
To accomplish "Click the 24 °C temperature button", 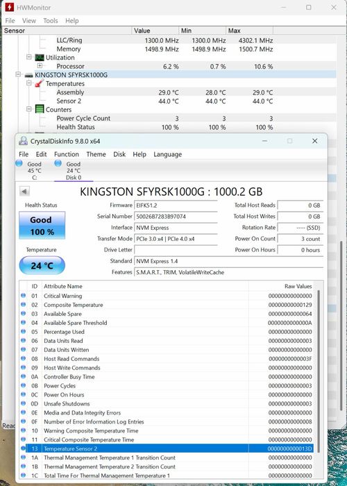I will (42, 265).
